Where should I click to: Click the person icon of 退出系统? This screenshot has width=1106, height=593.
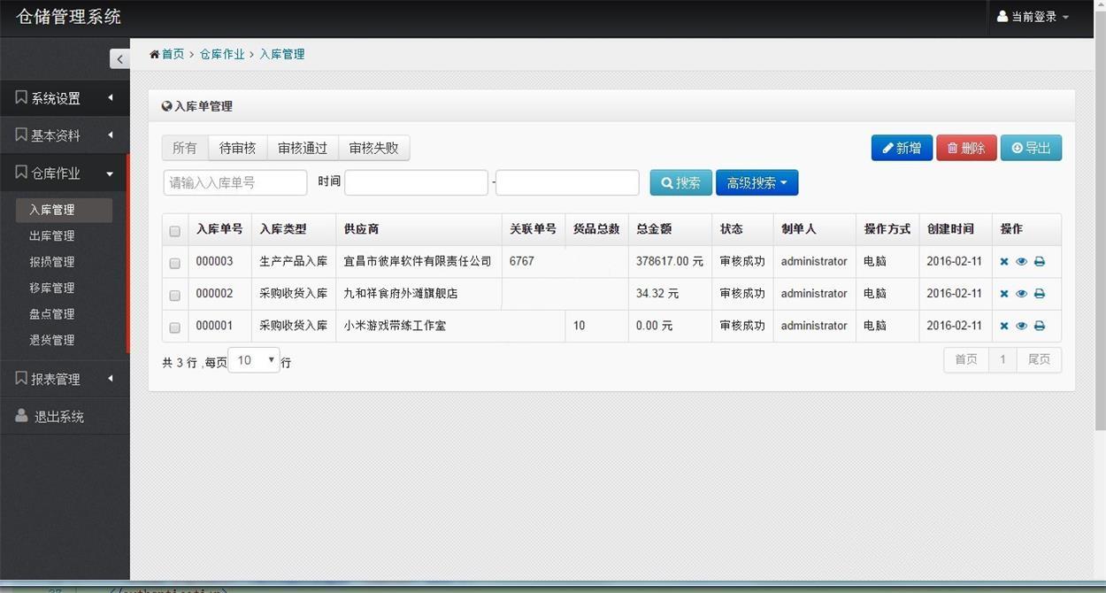(21, 416)
